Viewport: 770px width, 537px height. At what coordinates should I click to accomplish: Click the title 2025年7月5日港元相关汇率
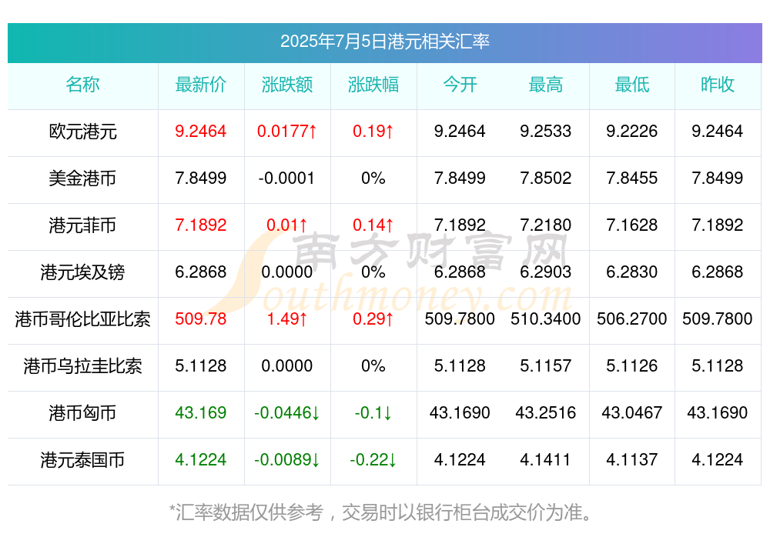pos(384,42)
